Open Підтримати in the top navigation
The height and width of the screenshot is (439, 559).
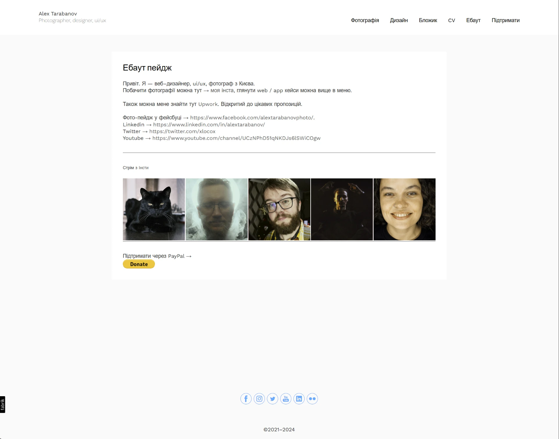pos(505,20)
